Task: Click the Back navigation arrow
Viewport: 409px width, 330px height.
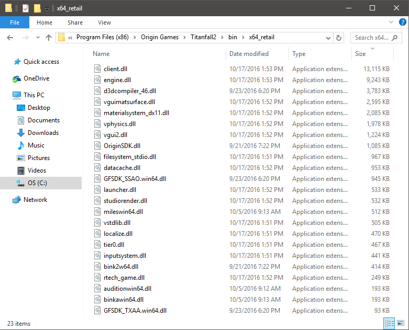Action: pos(10,38)
